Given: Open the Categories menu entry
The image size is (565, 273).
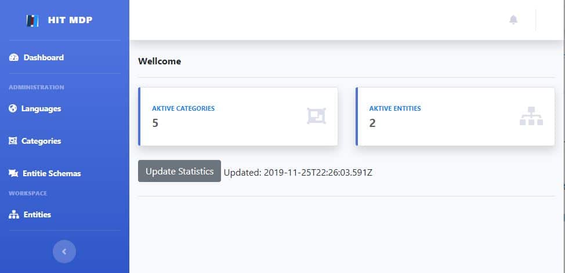Looking at the screenshot, I should pyautogui.click(x=35, y=141).
